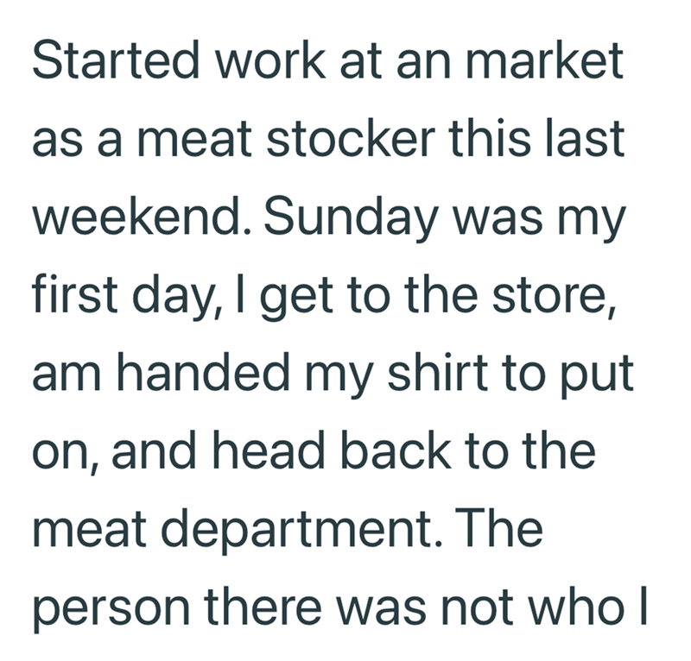
Task: Click the word "Started" in the text
Action: (x=116, y=60)
